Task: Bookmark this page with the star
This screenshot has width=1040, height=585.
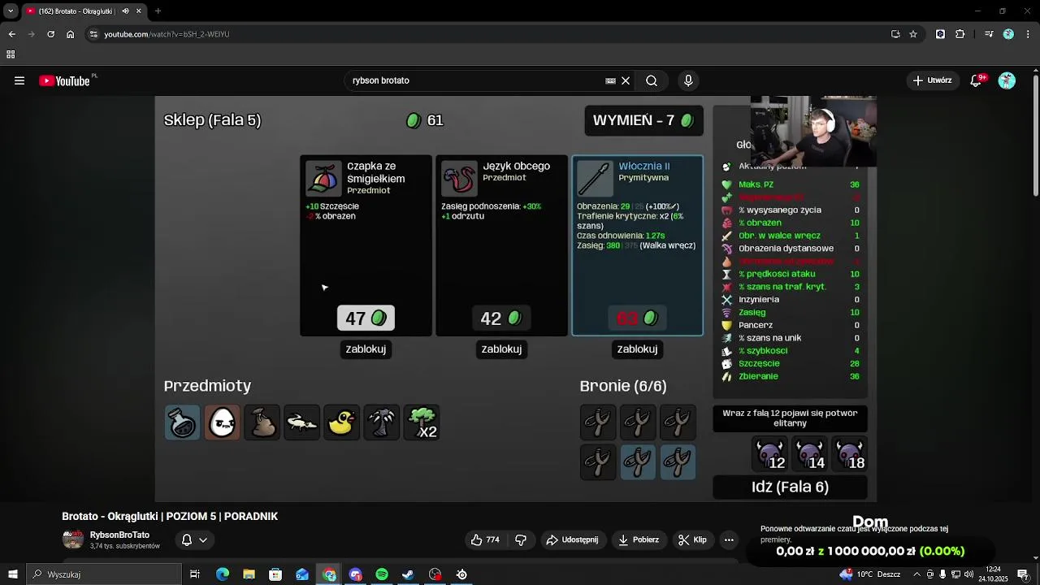Action: click(x=913, y=34)
